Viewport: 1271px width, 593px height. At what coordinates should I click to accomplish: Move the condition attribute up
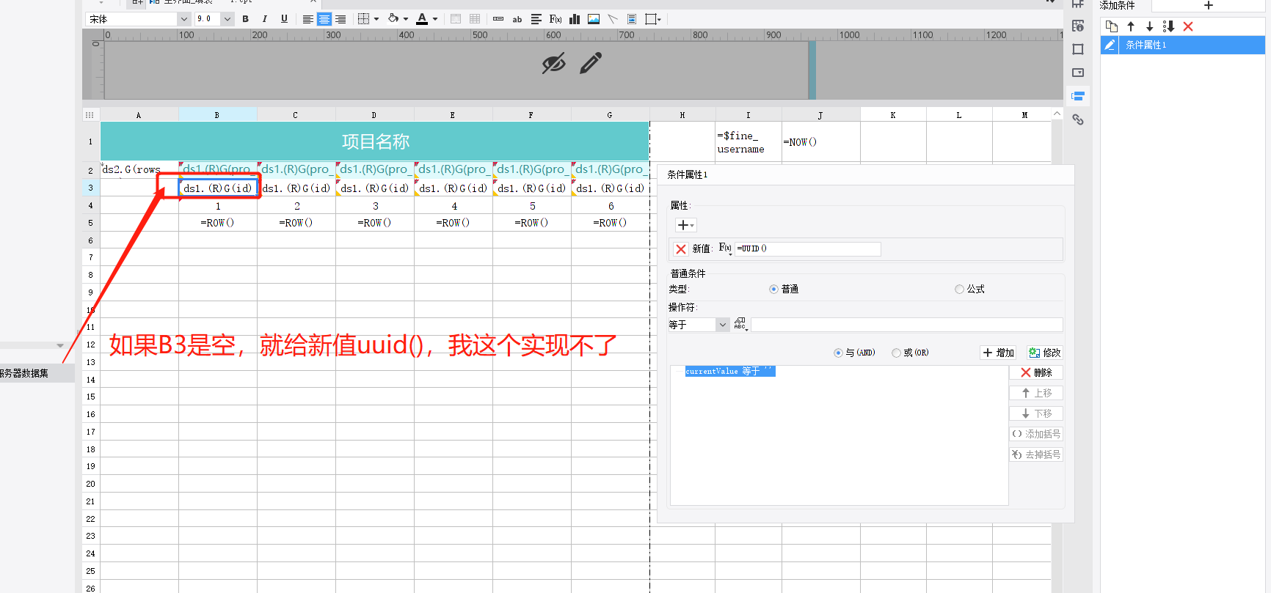[1131, 26]
